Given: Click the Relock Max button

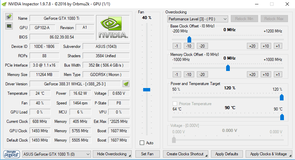Looking at the screenshot, I should [274, 19].
